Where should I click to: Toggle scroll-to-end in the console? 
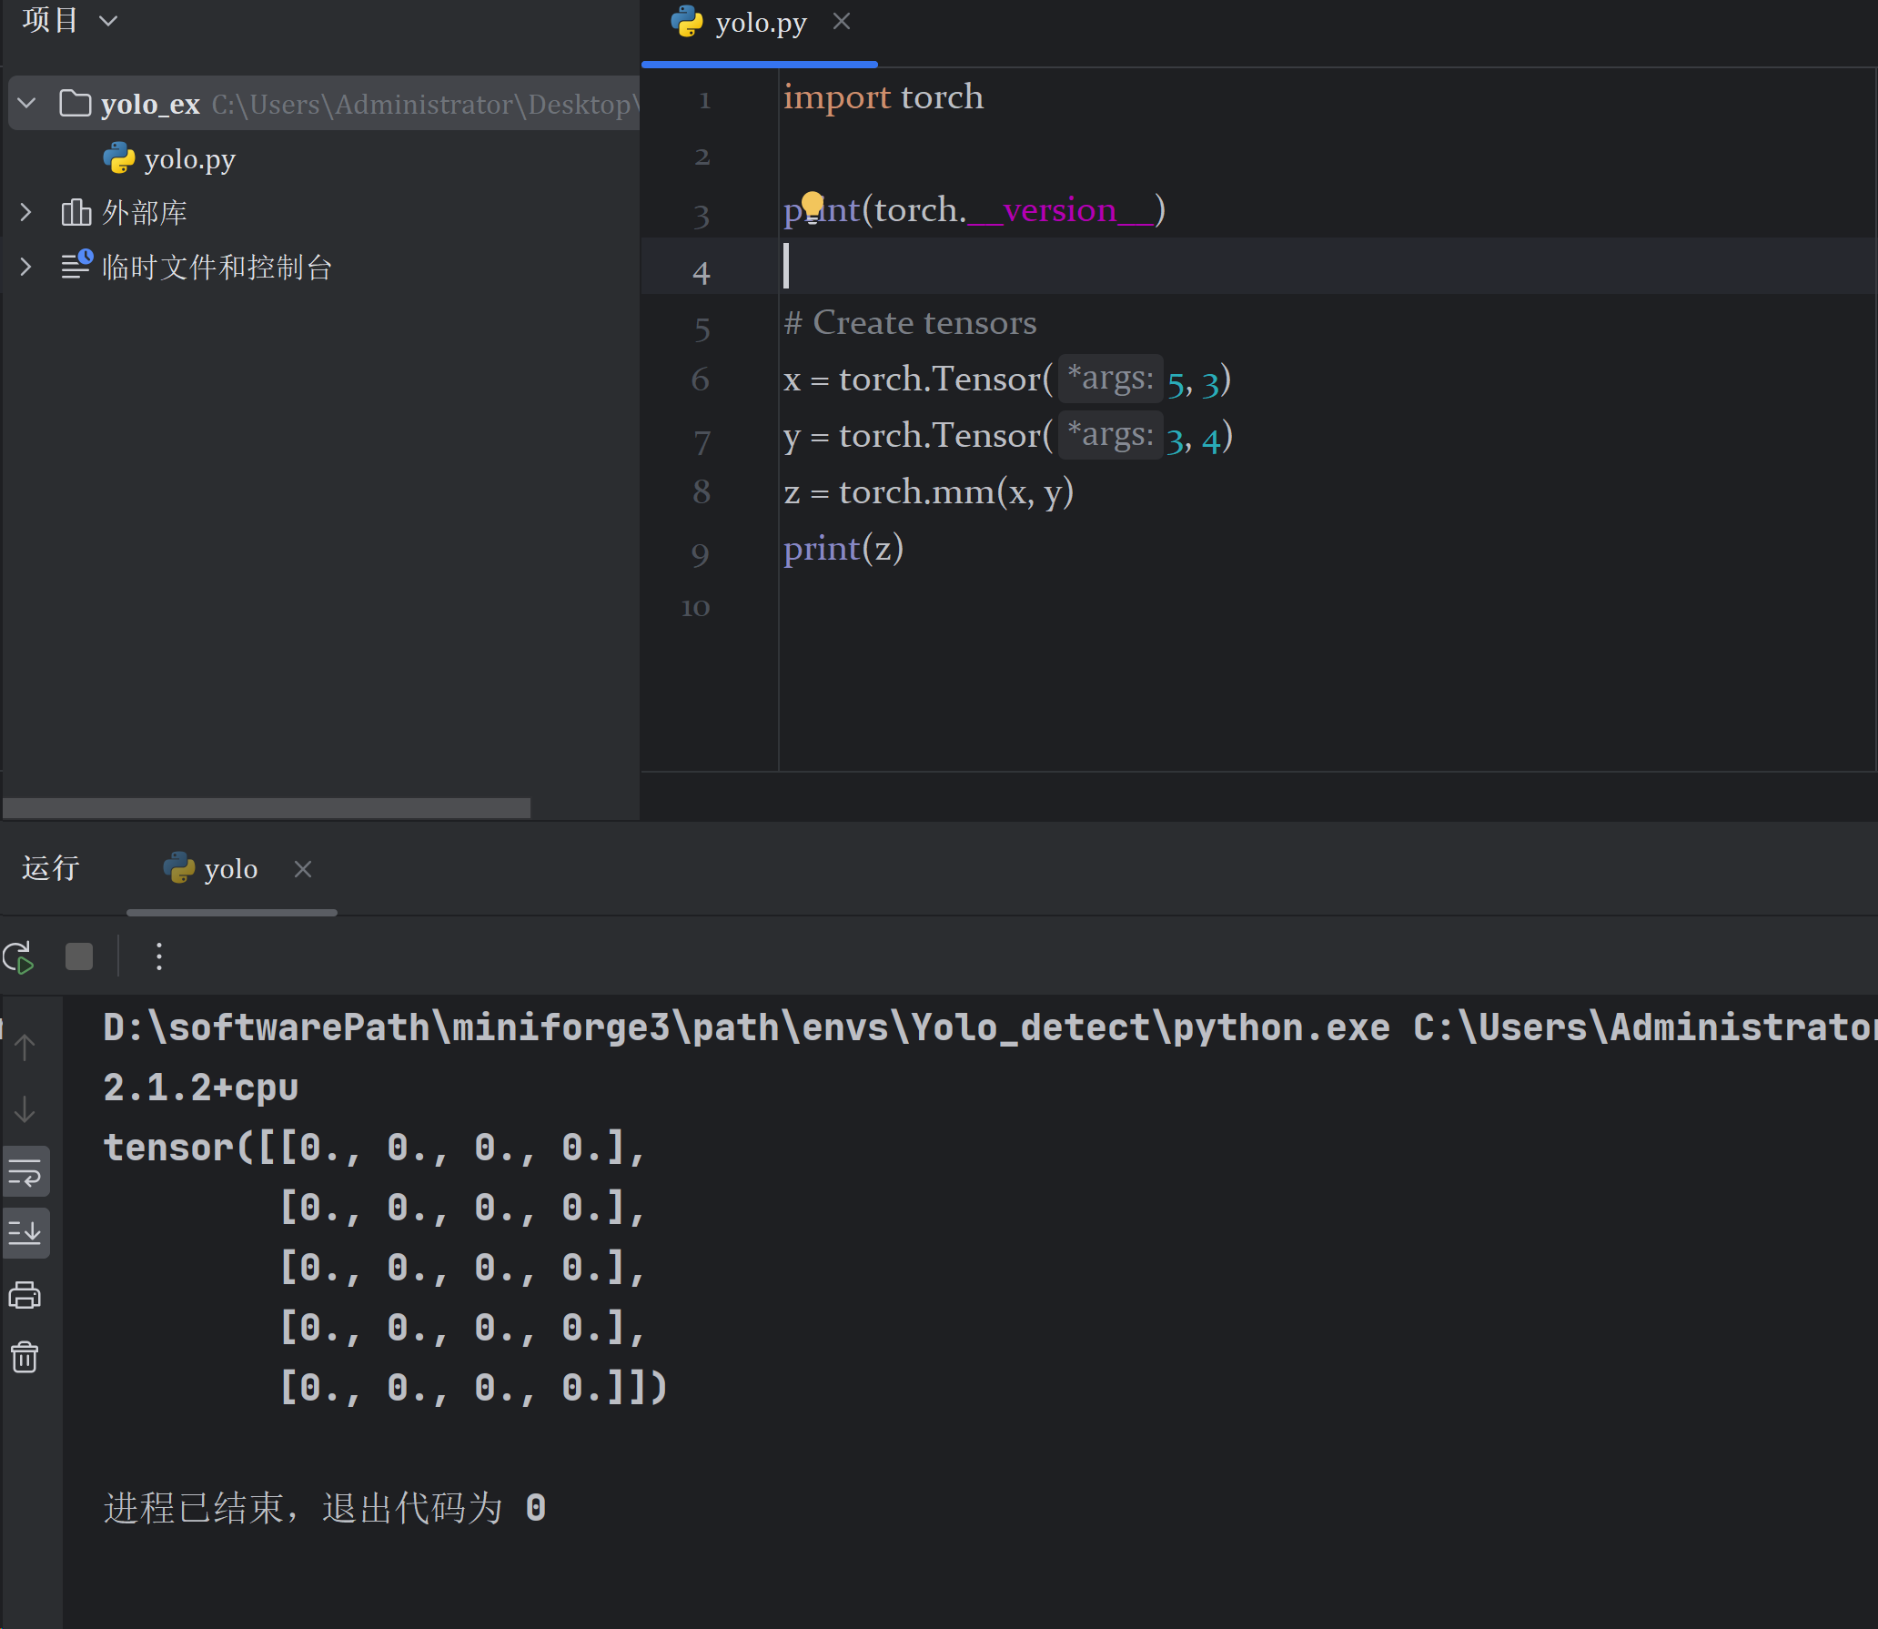(x=26, y=1233)
